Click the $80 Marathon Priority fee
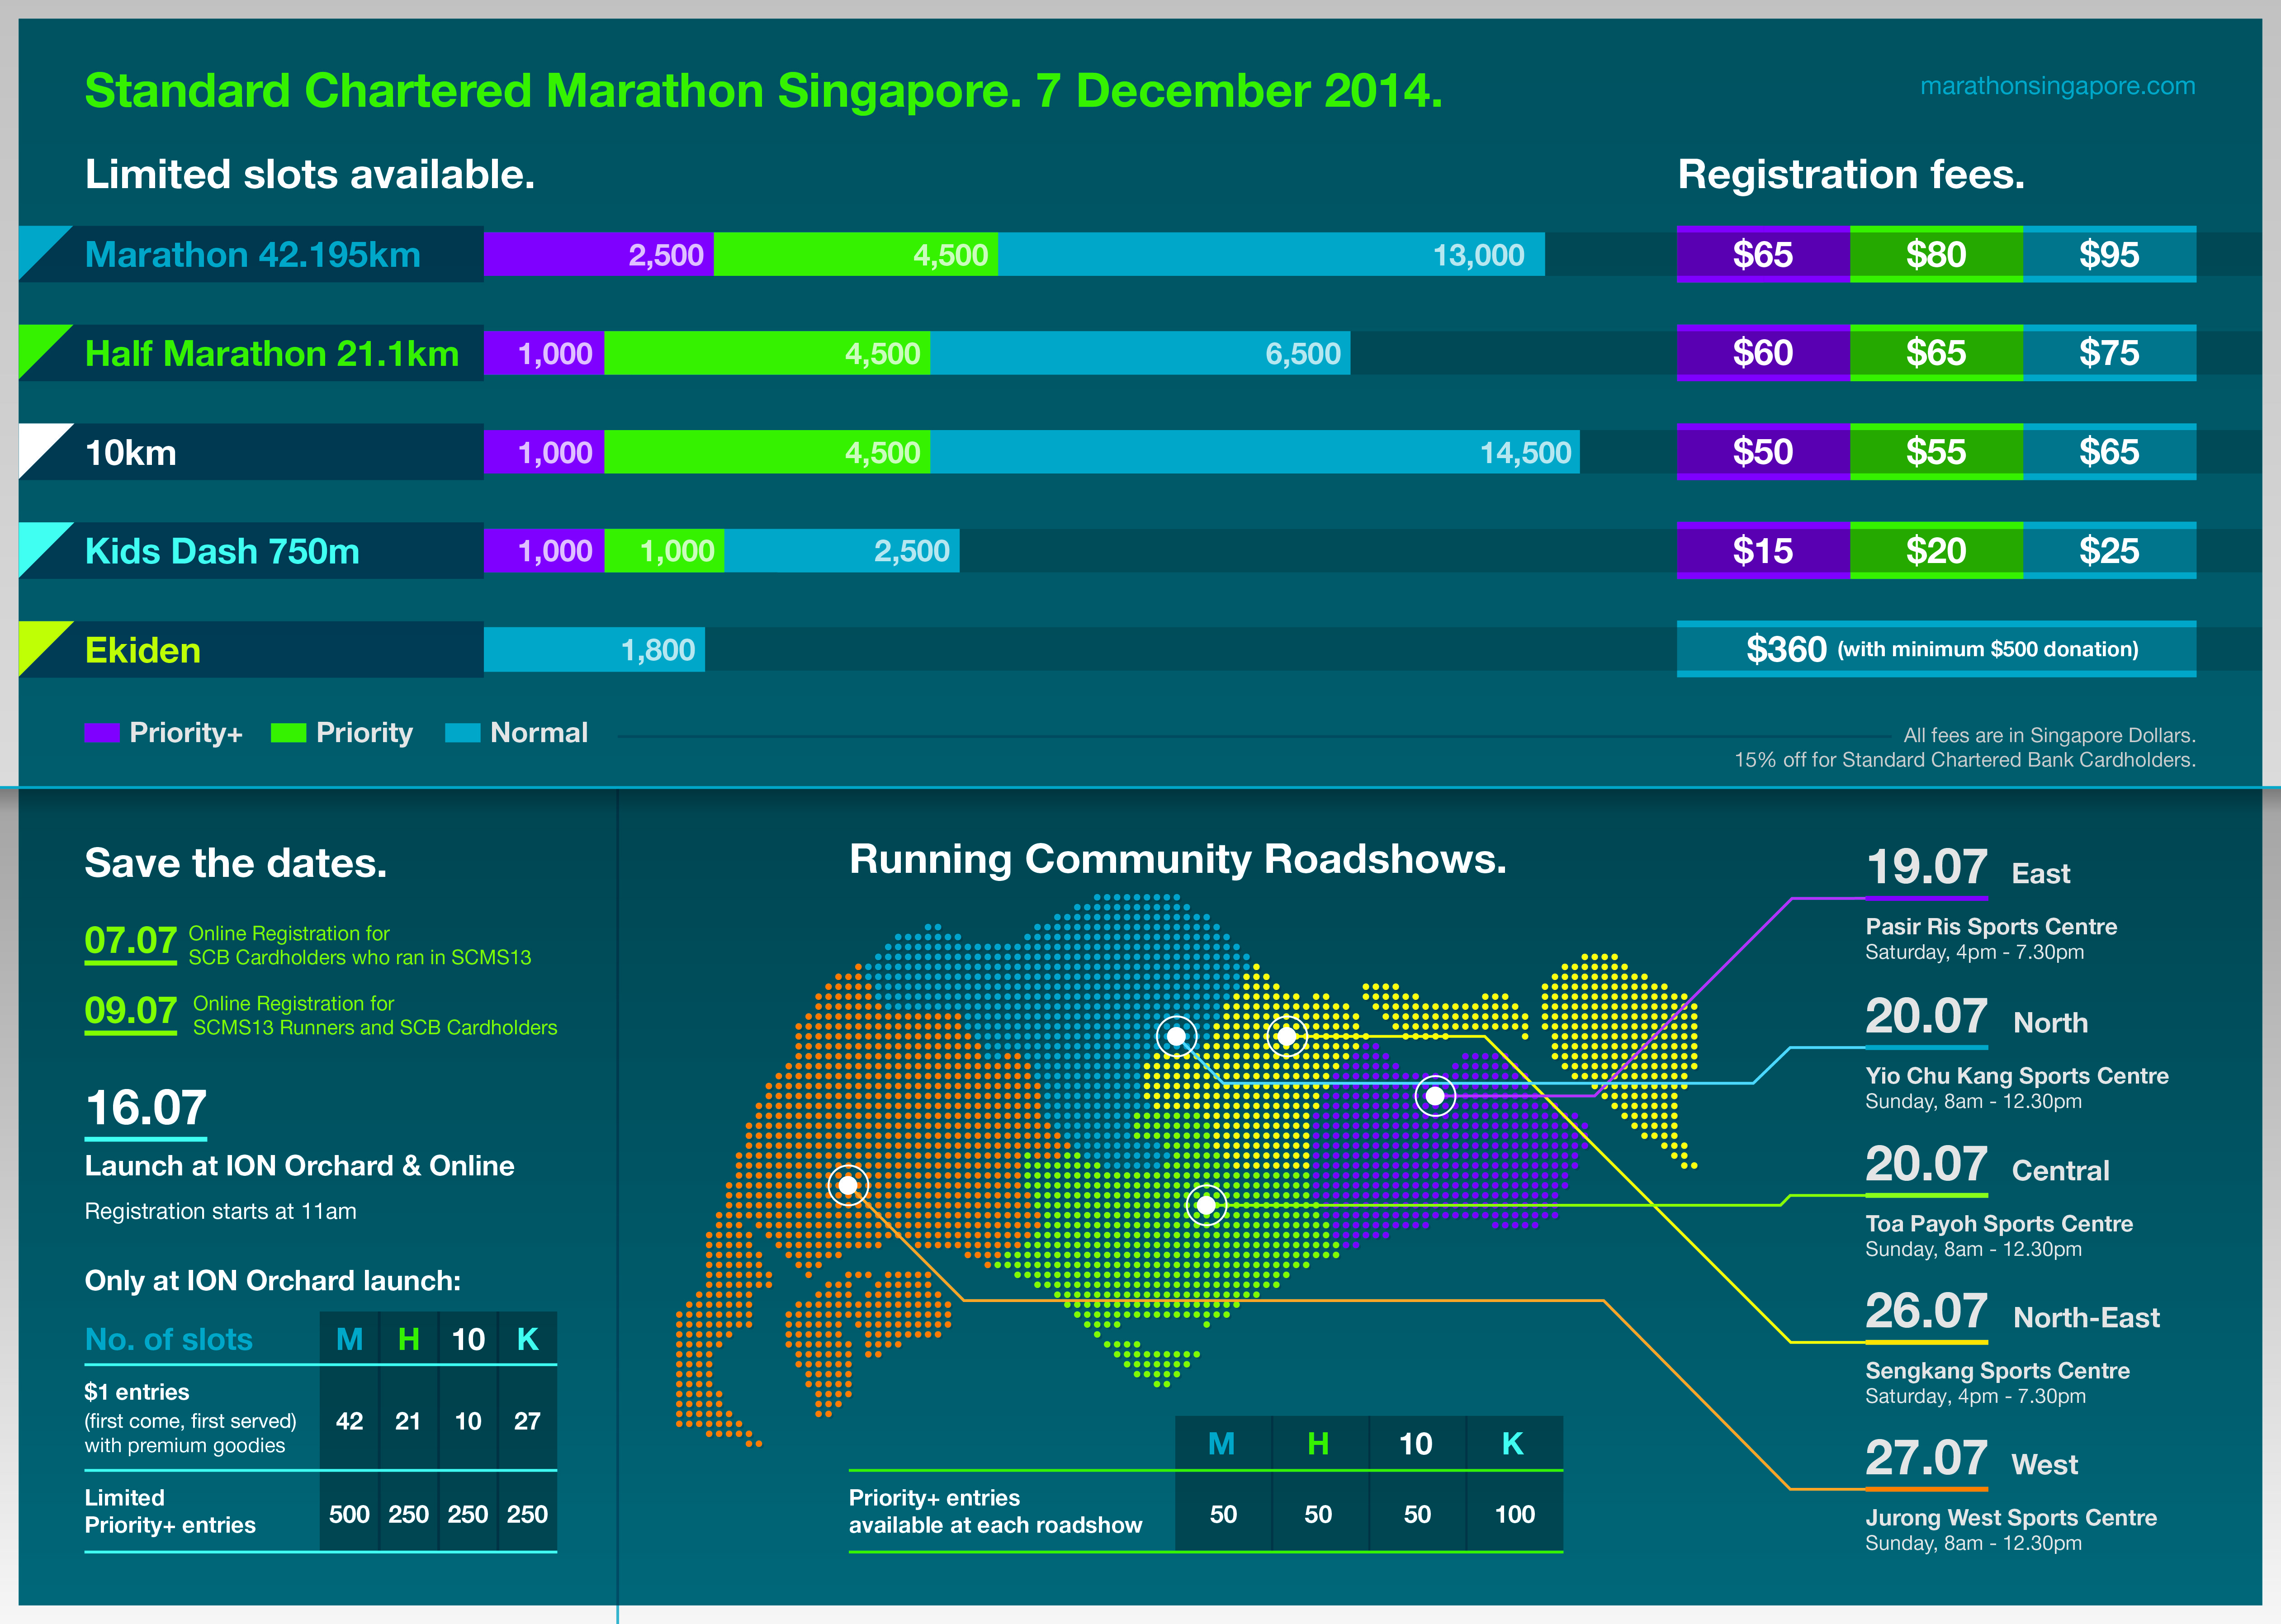The image size is (2281, 1624). (1936, 254)
